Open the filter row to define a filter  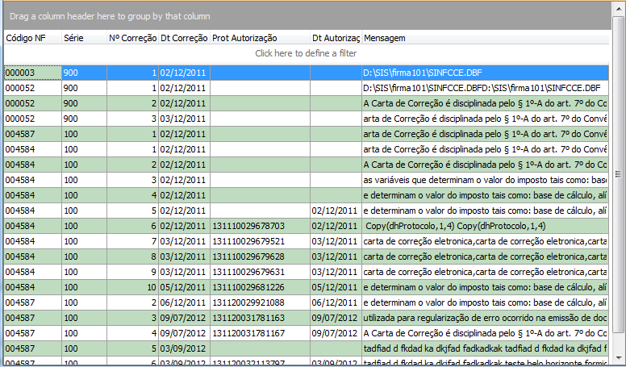pyautogui.click(x=306, y=53)
